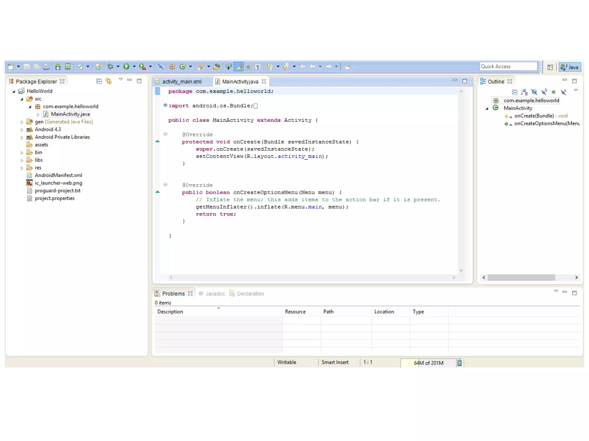589x441 pixels.
Task: Click the Outline horizontal scrollbar thumb
Action: click(x=521, y=277)
